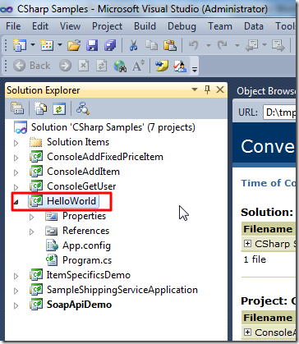Expand the ConsoleGetUser project
The image size is (299, 344).
tap(16, 187)
